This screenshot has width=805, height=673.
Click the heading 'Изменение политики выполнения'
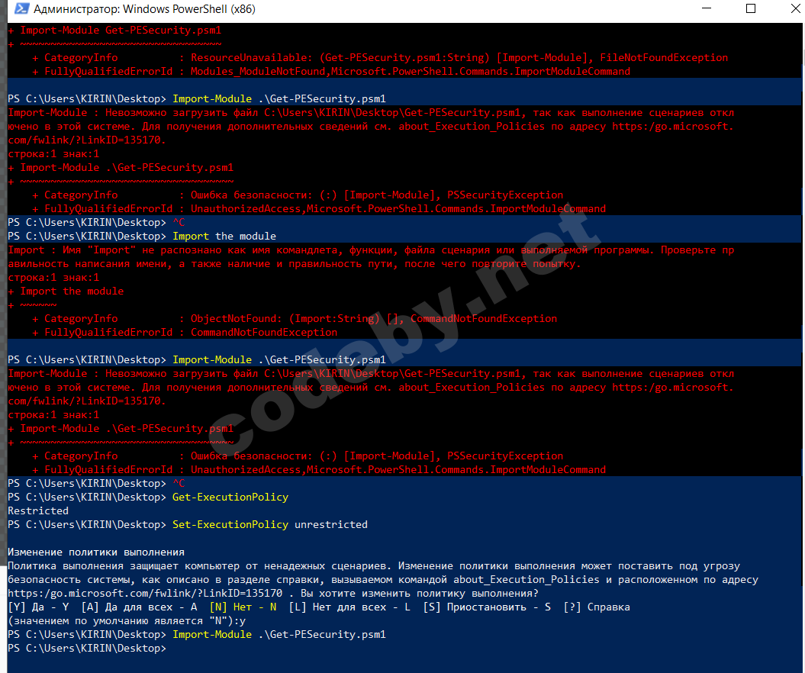tap(96, 552)
